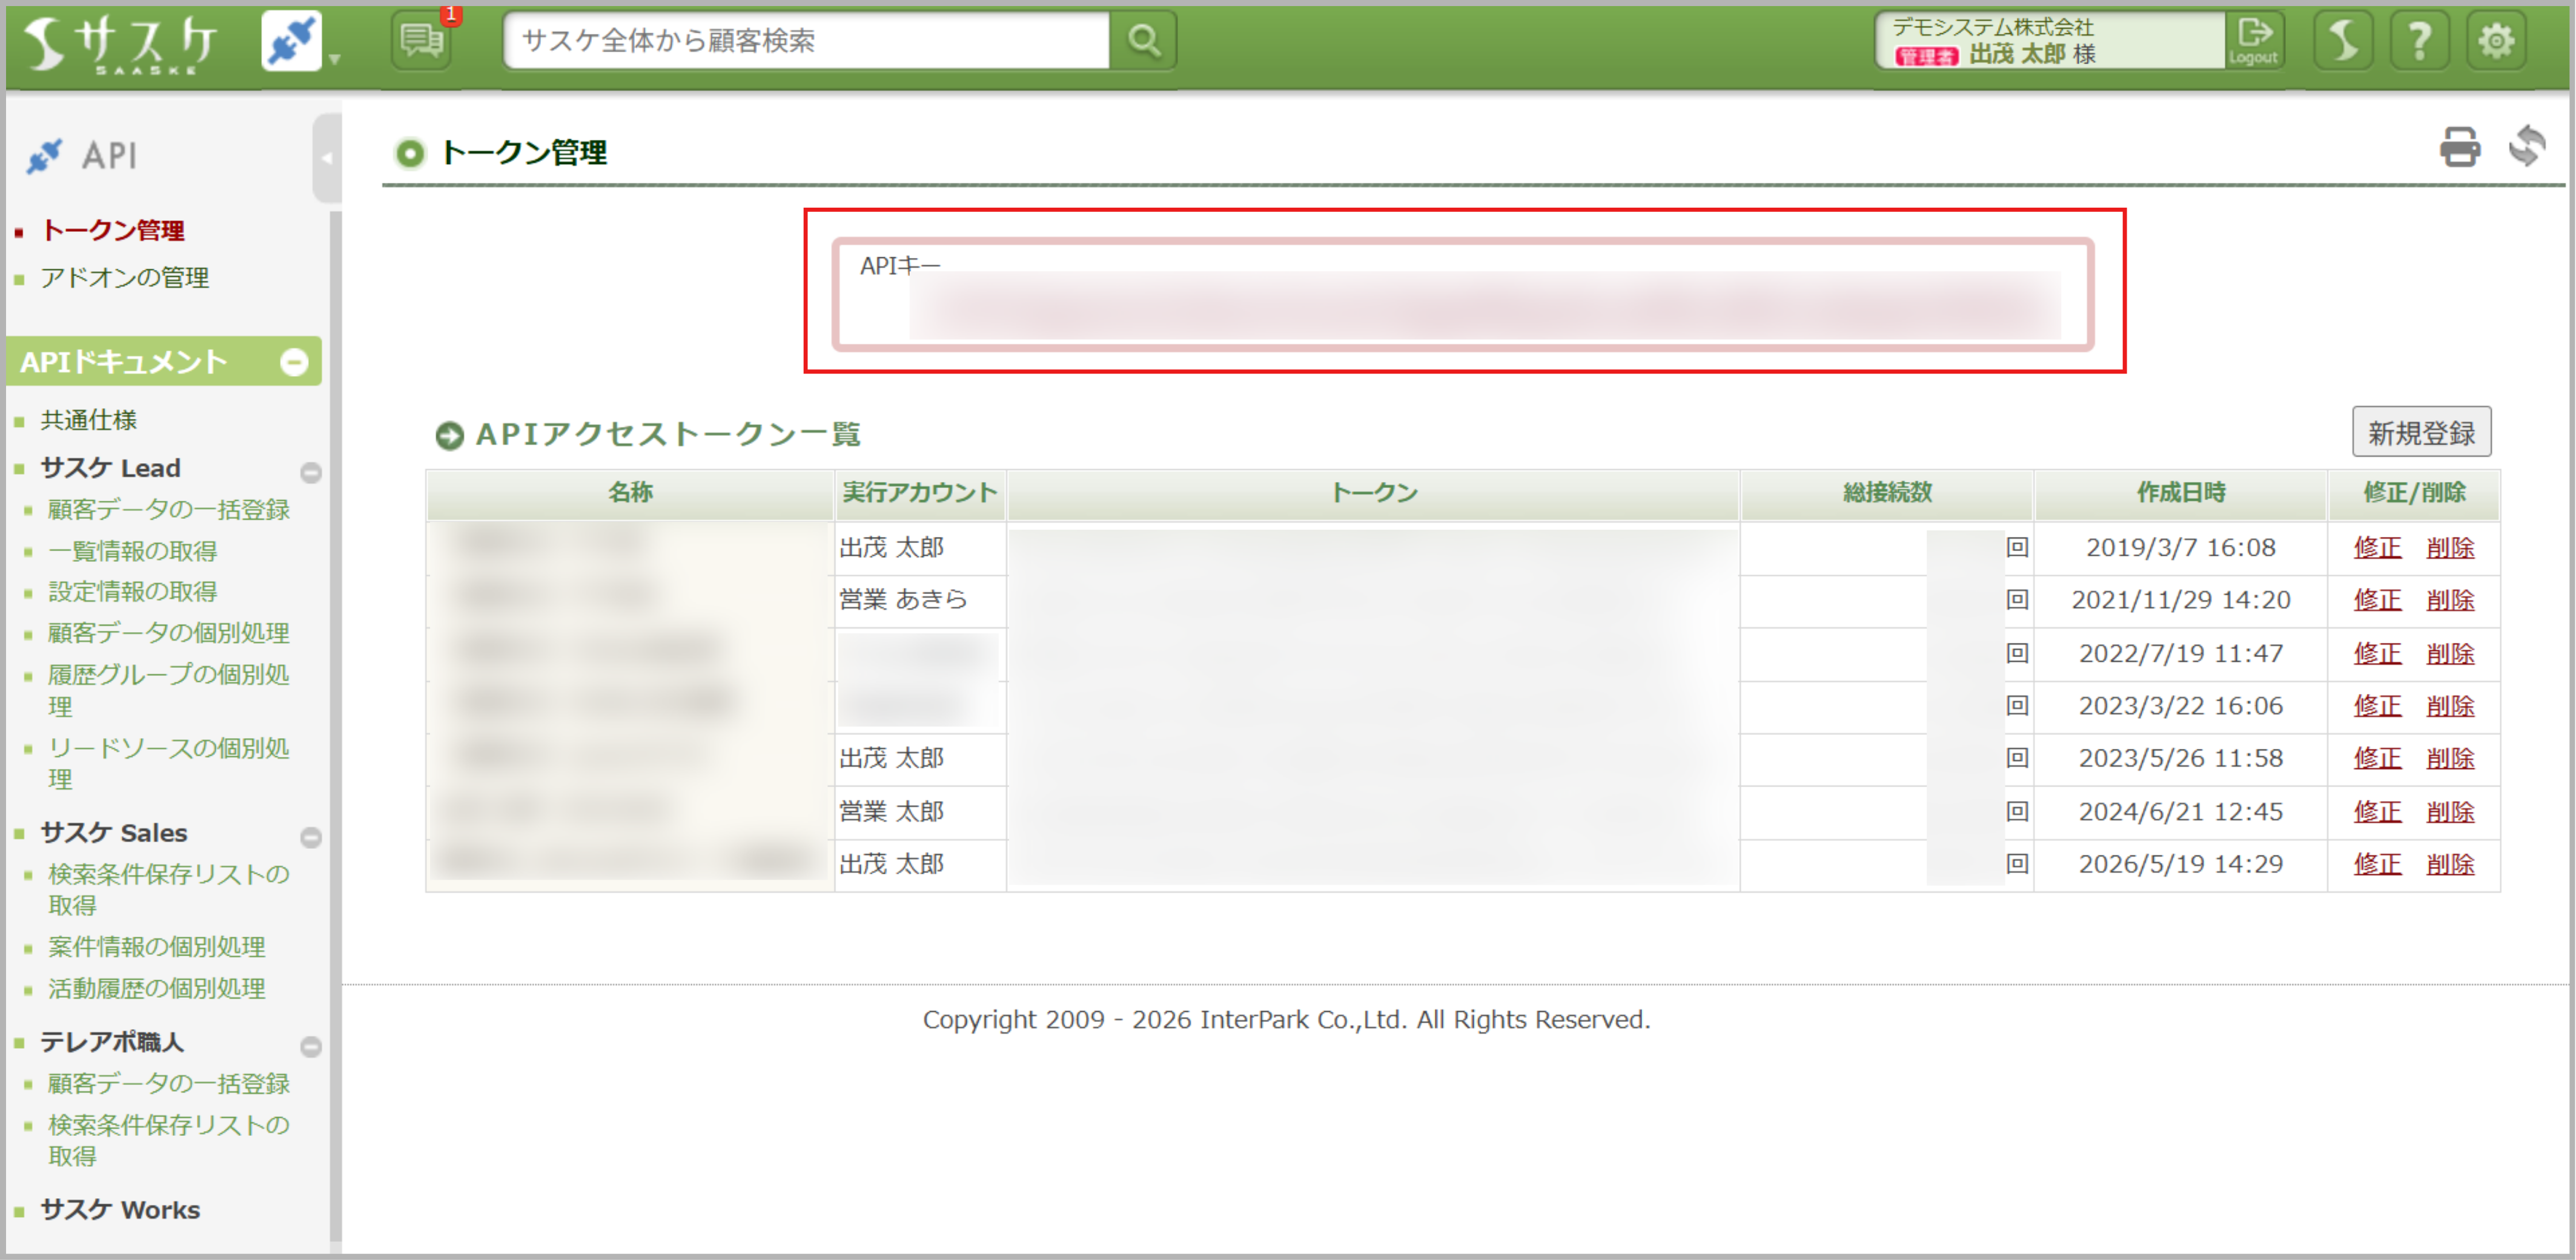Click 修正 for the 2026/5/19 14:29 token

point(2377,864)
